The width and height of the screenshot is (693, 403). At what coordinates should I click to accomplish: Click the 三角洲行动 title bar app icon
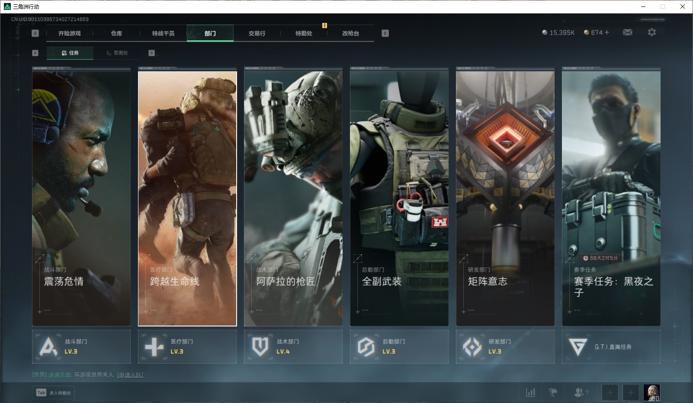click(7, 6)
